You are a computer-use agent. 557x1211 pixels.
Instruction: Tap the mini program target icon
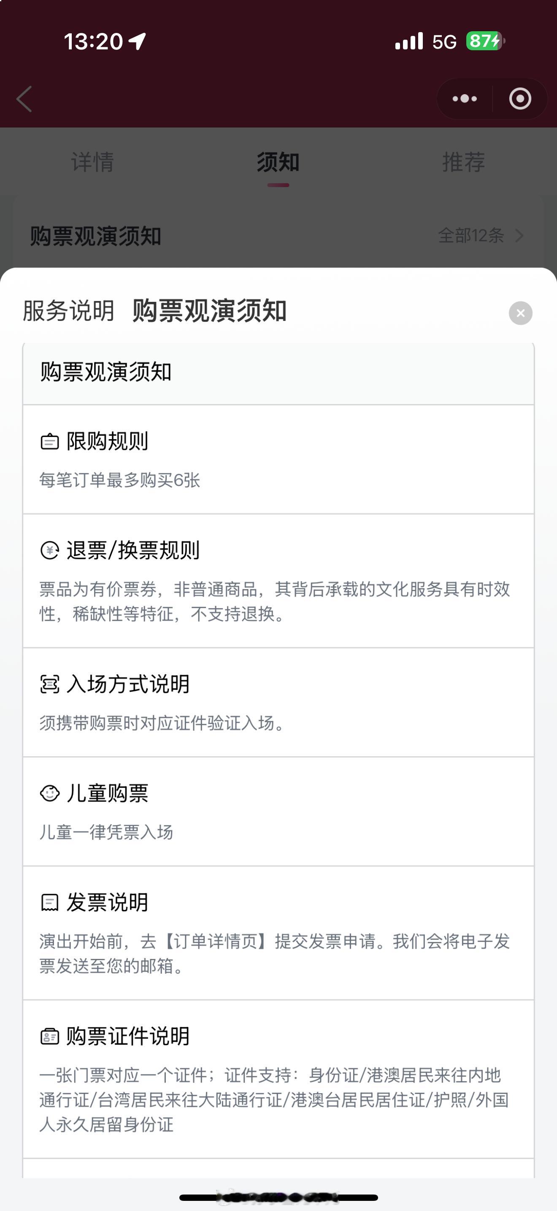(x=520, y=99)
